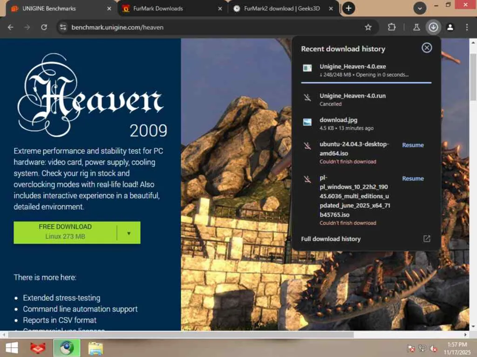
Task: Open Unigine_Heaven-4.0.exe download entry
Action: 366,71
